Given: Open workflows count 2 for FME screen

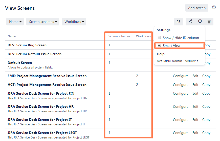Looking at the screenshot, I should tap(137, 76).
